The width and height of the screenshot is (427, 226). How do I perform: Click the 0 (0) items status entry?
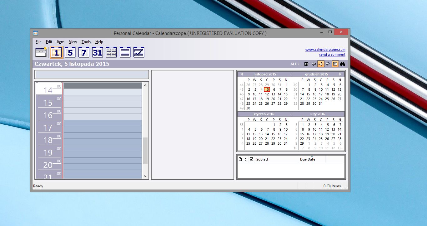pyautogui.click(x=332, y=186)
